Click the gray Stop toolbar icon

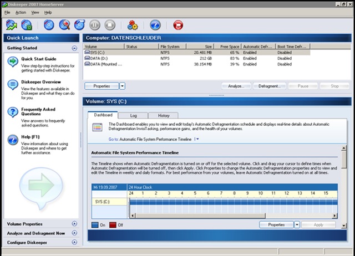coord(110,25)
